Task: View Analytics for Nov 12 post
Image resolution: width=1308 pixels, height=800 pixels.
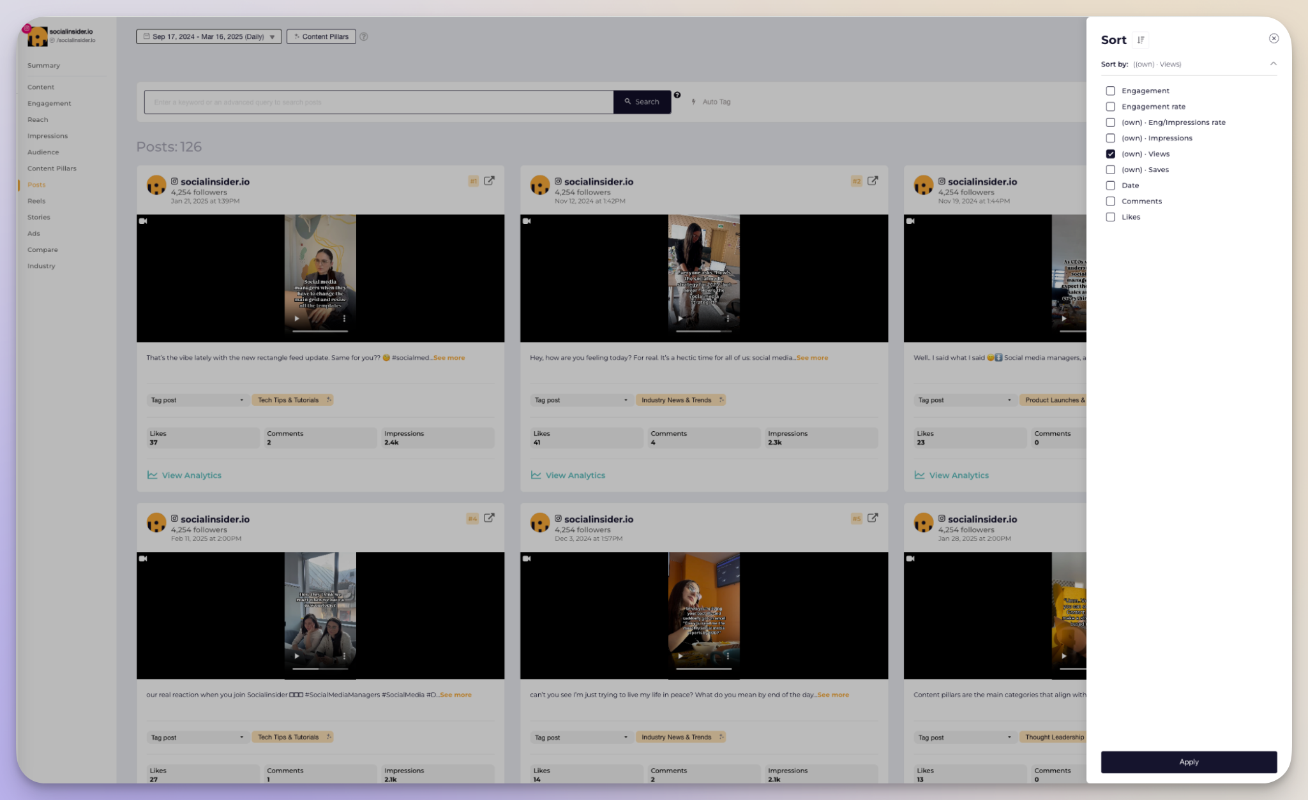Action: click(568, 475)
